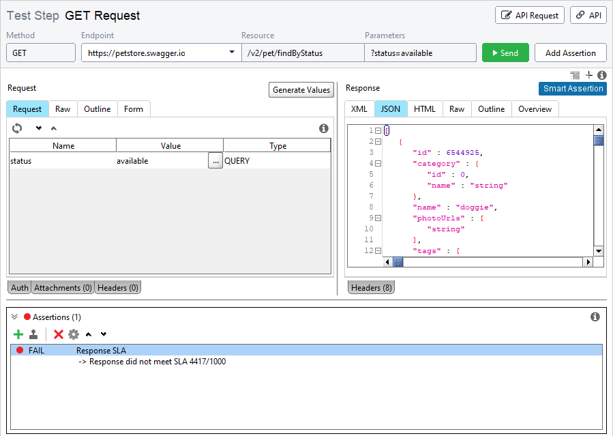Screen dimensions: 613x436
Task: Select the Request tab
Action: click(x=27, y=109)
